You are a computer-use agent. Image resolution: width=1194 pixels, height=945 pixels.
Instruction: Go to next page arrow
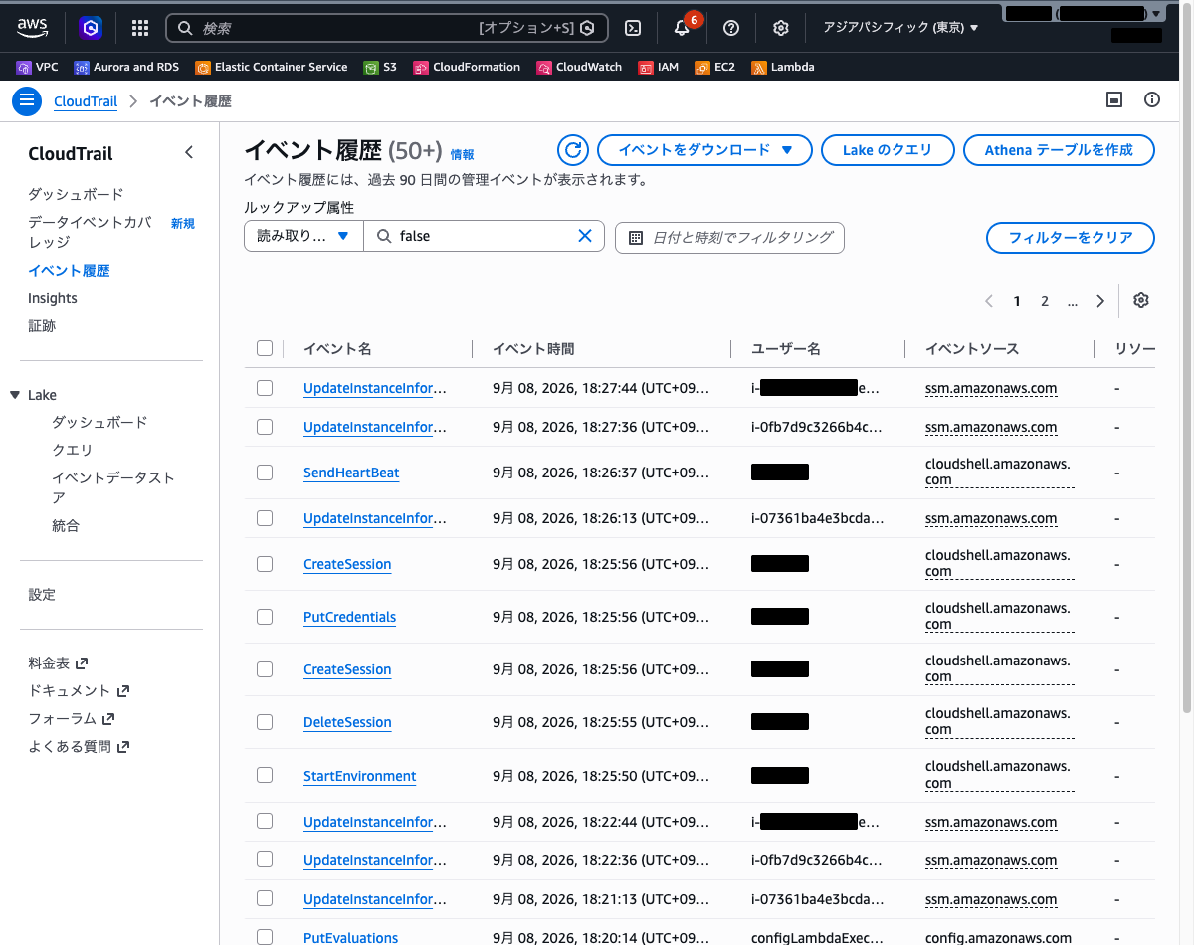click(1099, 301)
